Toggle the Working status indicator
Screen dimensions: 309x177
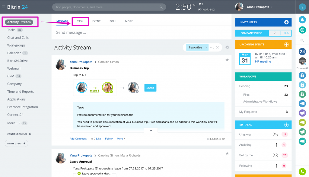coord(206,9)
